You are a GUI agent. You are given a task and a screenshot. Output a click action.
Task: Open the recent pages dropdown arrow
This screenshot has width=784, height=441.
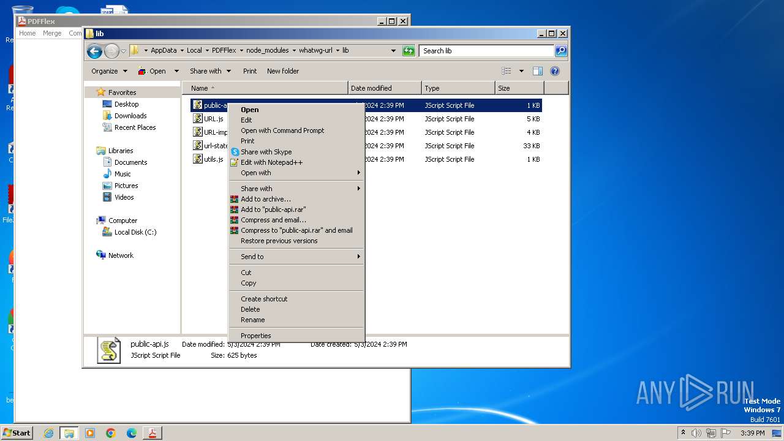[x=123, y=51]
